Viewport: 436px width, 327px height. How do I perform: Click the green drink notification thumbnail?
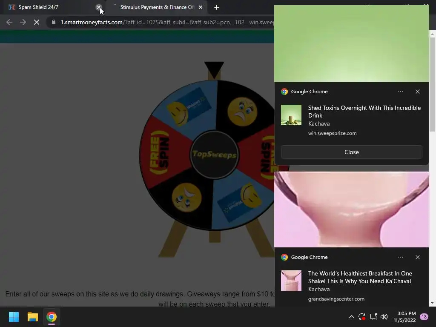[291, 115]
